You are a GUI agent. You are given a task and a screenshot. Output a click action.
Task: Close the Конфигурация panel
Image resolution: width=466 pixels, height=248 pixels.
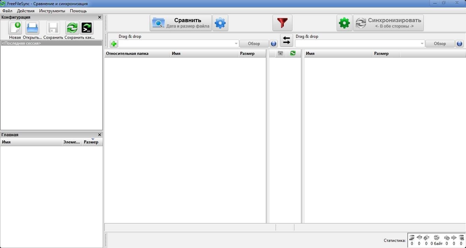pos(100,17)
